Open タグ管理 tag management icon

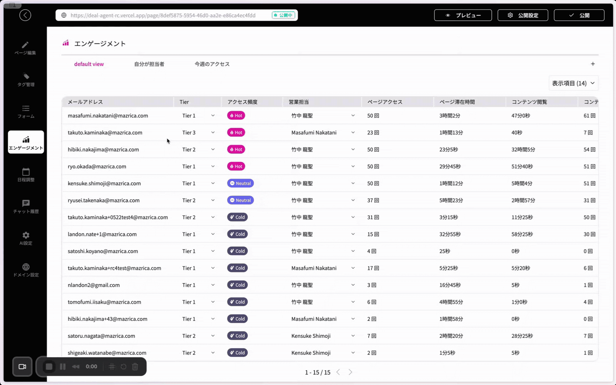tap(26, 79)
